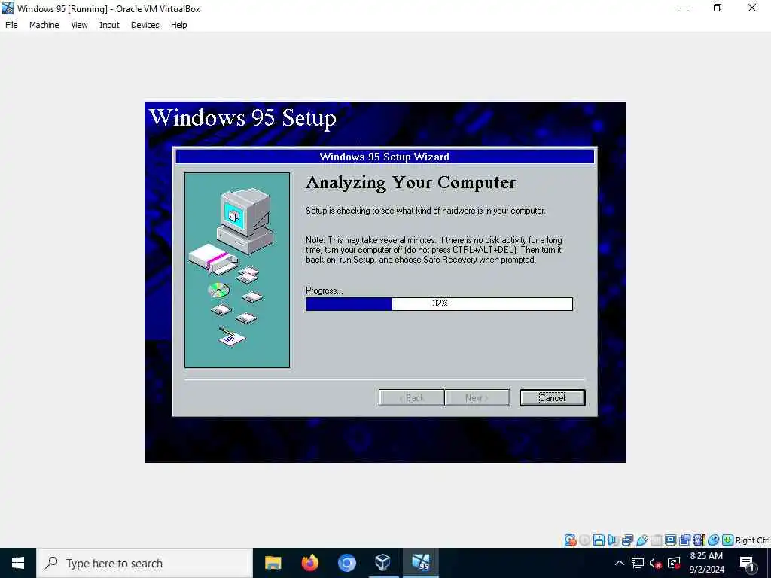Click the floppy drive indicator icon

coord(599,540)
